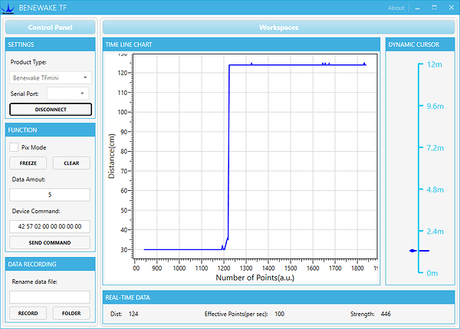
Task: Click the 0m label on the cursor scale
Action: 432,273
